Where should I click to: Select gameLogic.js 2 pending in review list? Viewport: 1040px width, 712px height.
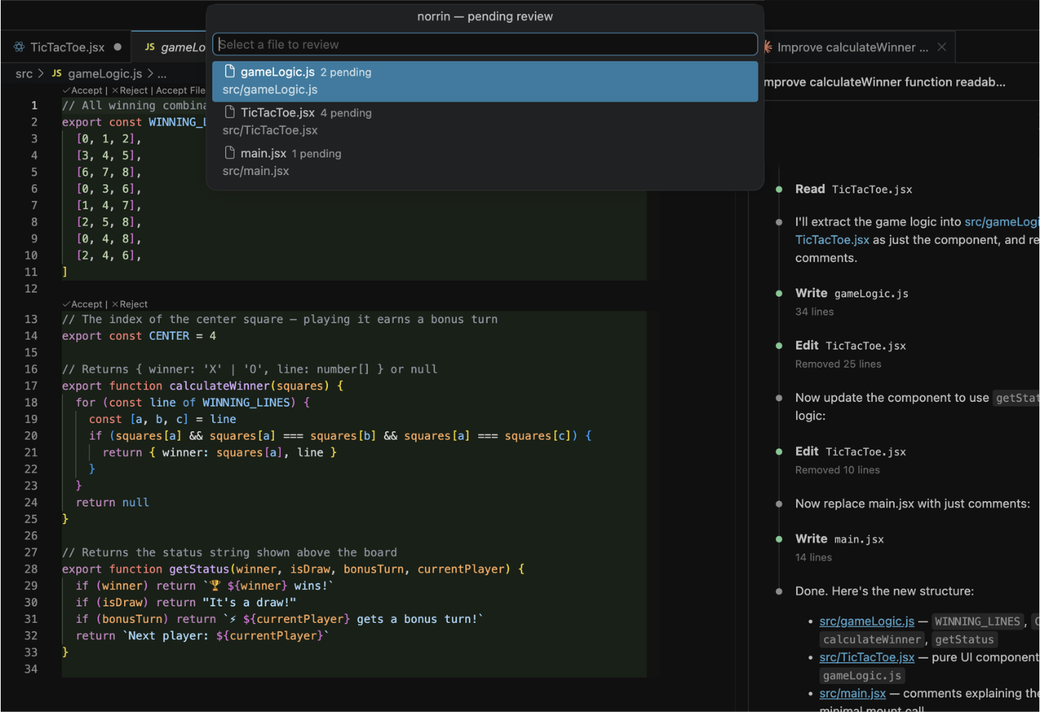[485, 81]
